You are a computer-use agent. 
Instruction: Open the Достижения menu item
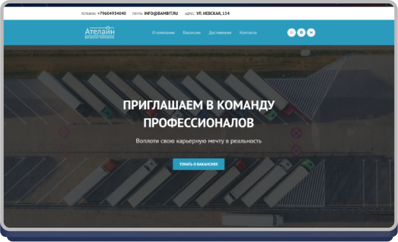pyautogui.click(x=220, y=32)
